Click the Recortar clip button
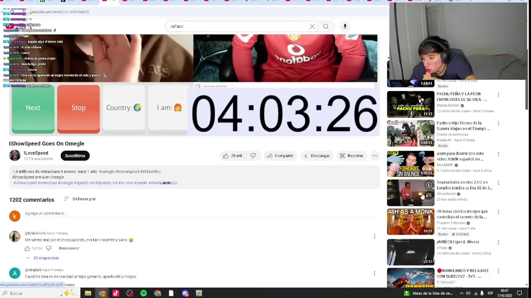Viewport: 531px width, 298px height. click(x=351, y=156)
